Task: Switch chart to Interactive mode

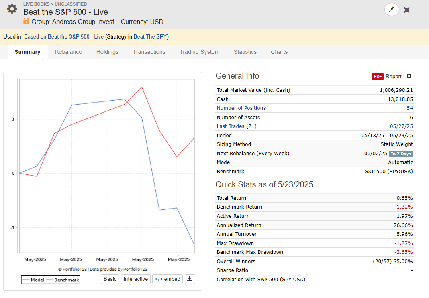Action: (136, 279)
